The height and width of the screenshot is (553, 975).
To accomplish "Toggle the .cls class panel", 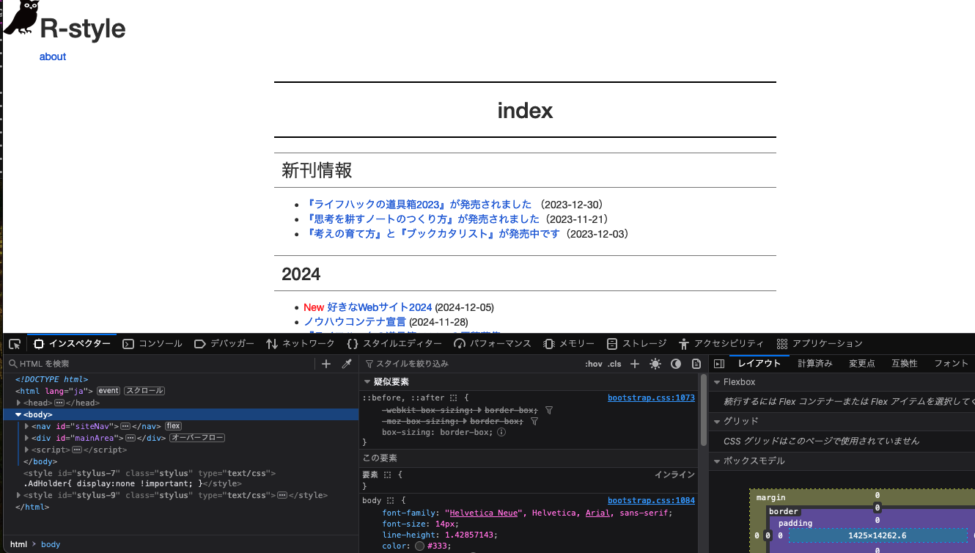I will pos(614,364).
